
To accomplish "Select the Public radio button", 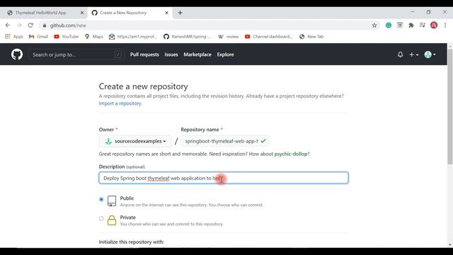I will [x=101, y=199].
